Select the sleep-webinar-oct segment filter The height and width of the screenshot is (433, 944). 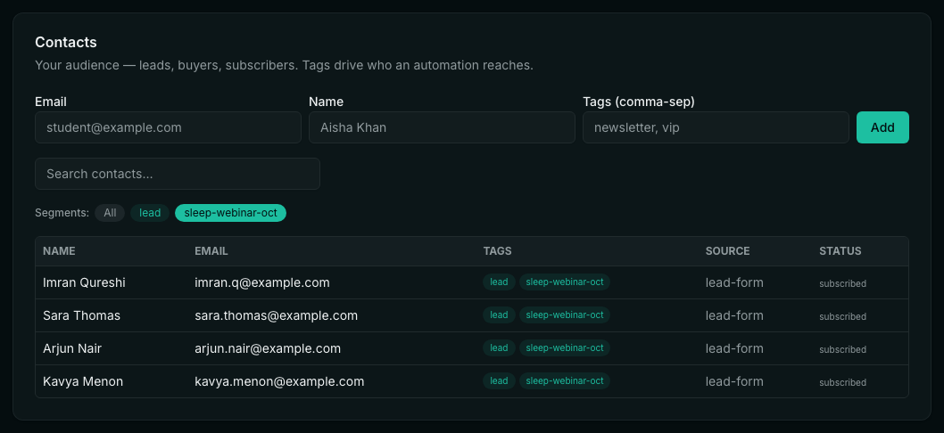[230, 213]
